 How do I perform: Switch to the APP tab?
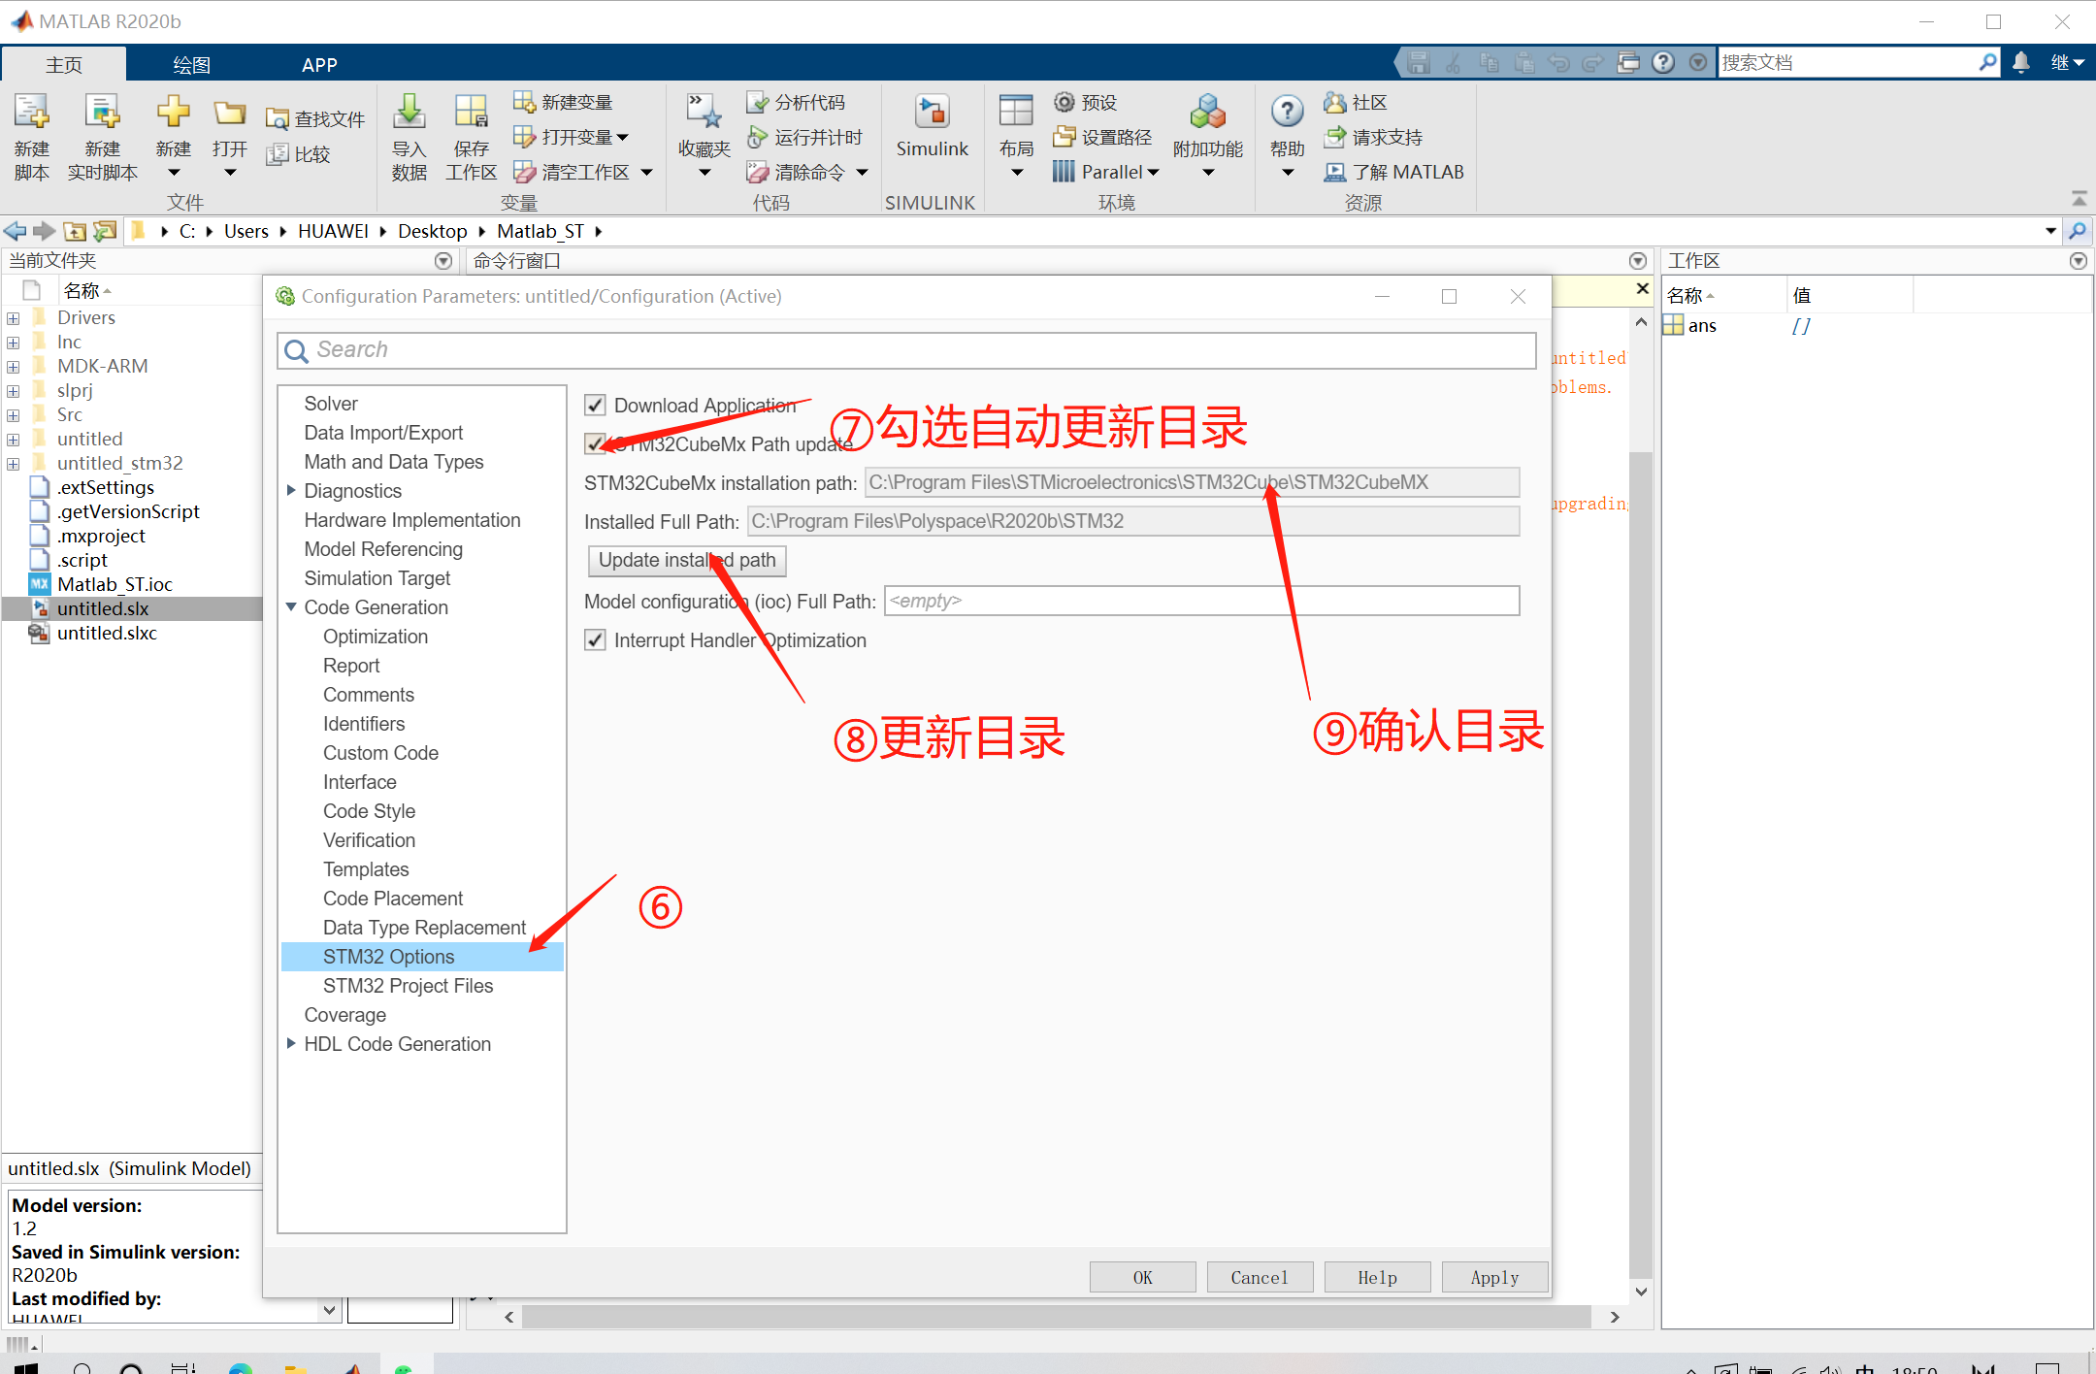(x=319, y=64)
